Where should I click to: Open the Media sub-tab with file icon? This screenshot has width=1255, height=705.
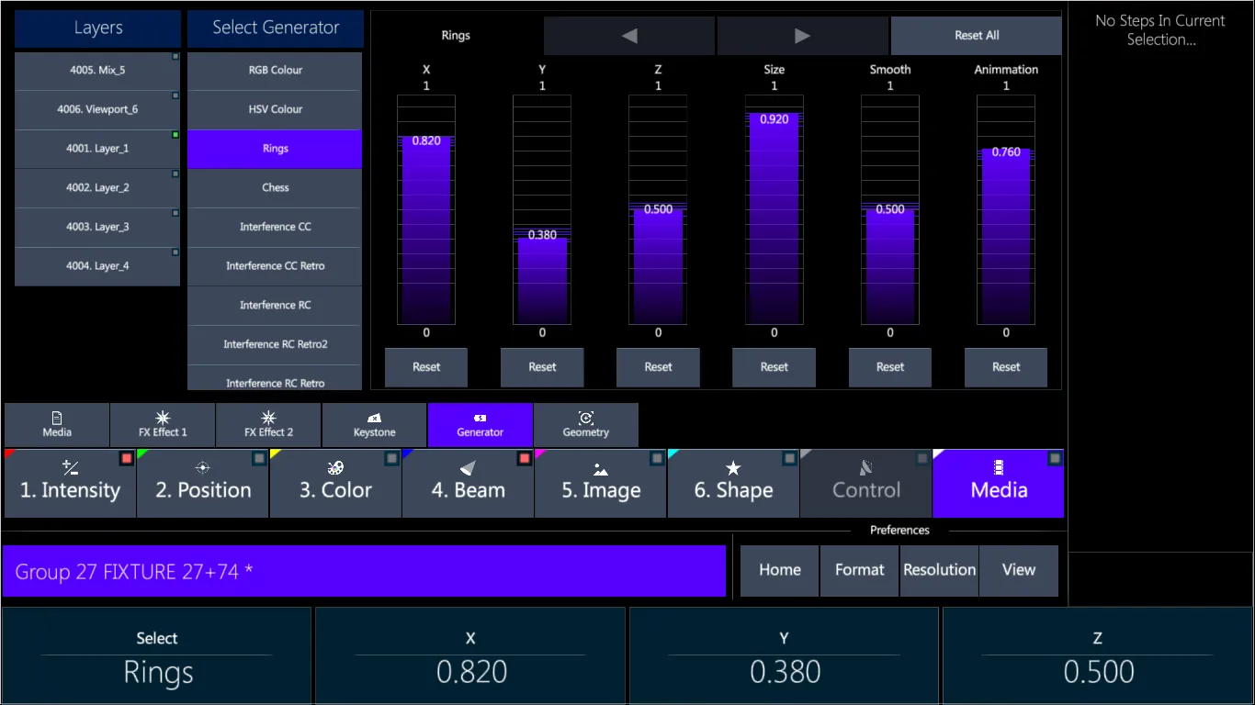tap(57, 425)
